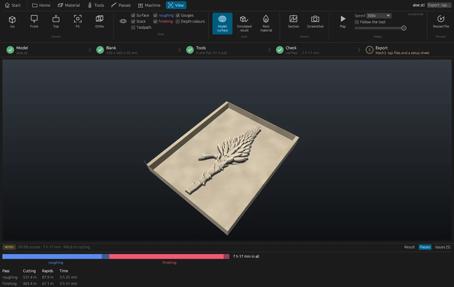Show Rest material layer
Image resolution: width=454 pixels, height=287 pixels.
click(266, 24)
